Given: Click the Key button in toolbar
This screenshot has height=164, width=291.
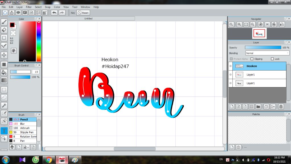Looking at the screenshot, I should [x=73, y=13].
